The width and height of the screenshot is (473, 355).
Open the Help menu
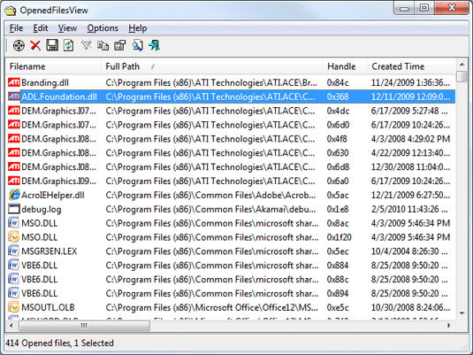(x=138, y=28)
